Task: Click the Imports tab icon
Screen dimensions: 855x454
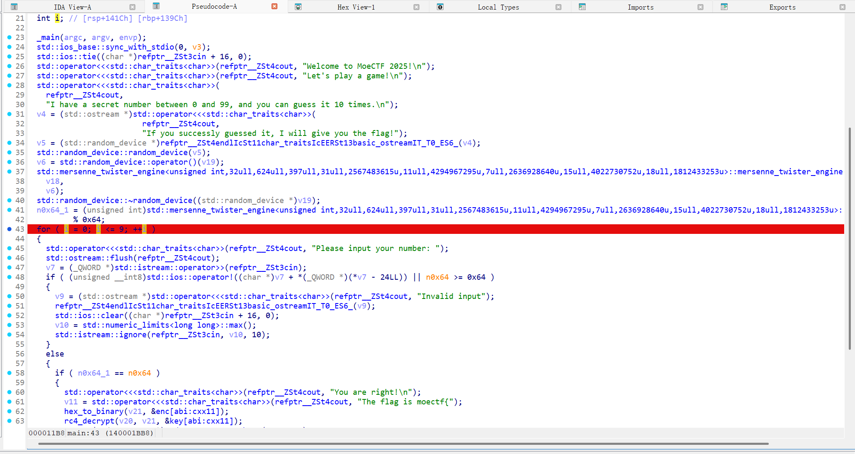Action: (582, 7)
